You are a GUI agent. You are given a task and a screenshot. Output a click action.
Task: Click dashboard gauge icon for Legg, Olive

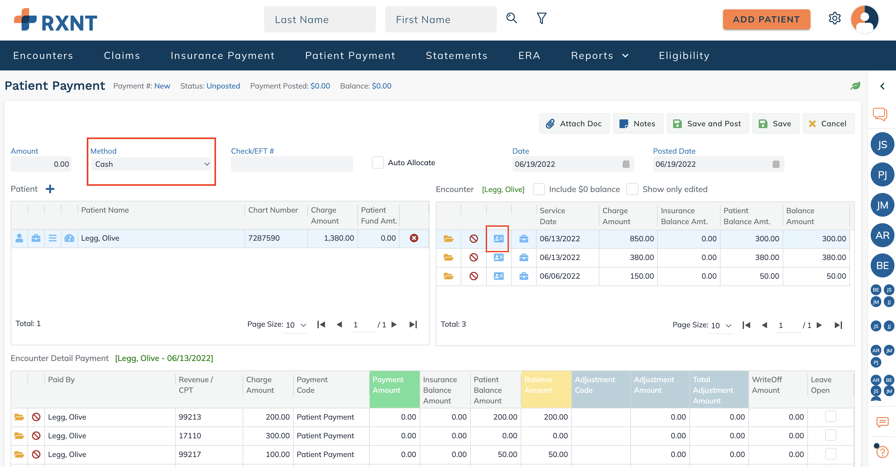69,238
